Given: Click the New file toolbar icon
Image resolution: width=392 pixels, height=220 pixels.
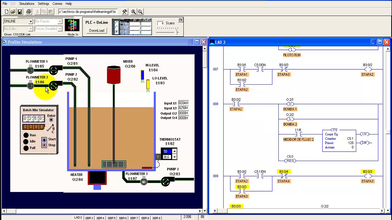Looking at the screenshot, I should [6, 12].
